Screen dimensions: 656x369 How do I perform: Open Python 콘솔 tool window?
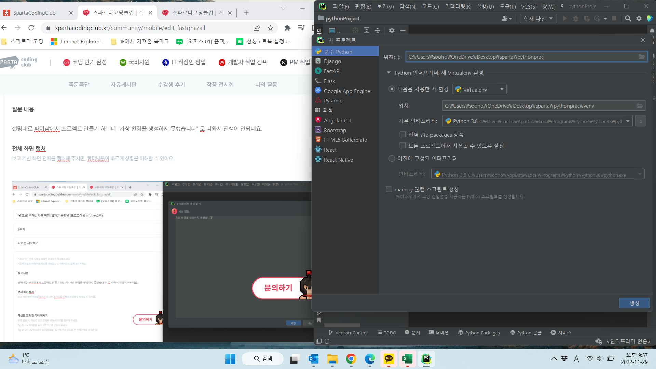tap(526, 333)
